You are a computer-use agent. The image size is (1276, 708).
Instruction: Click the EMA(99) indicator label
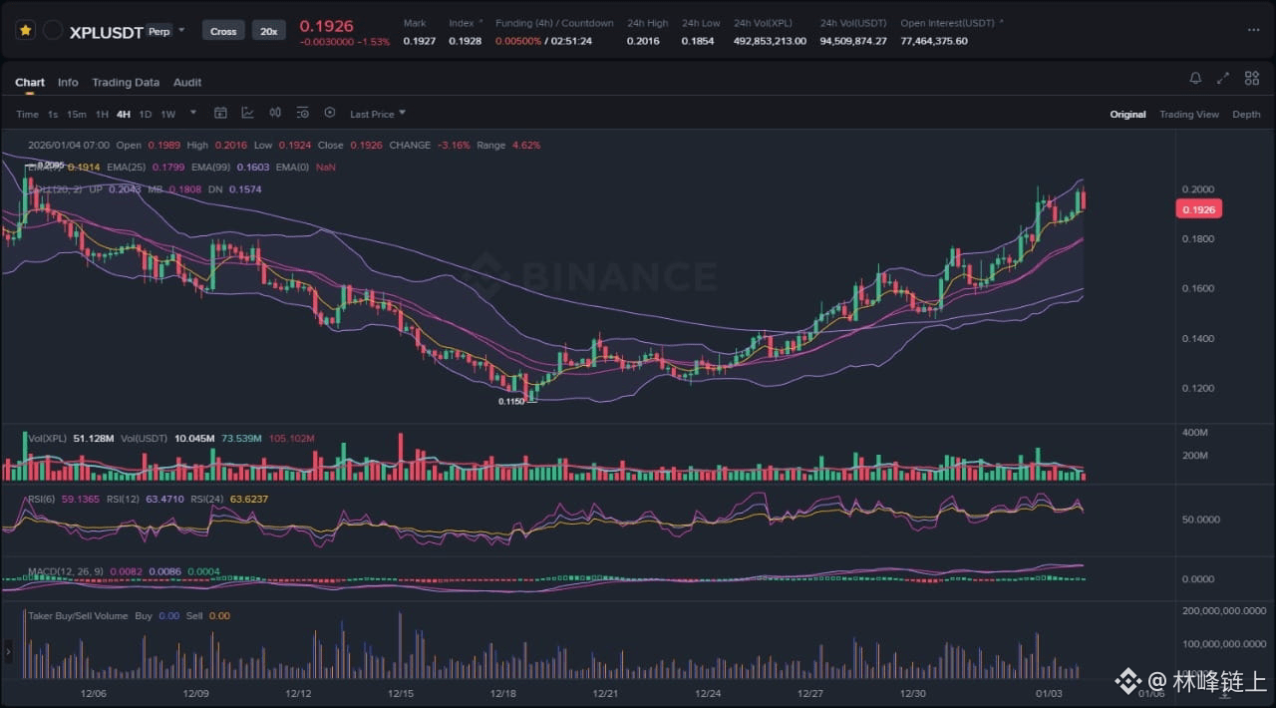point(209,167)
